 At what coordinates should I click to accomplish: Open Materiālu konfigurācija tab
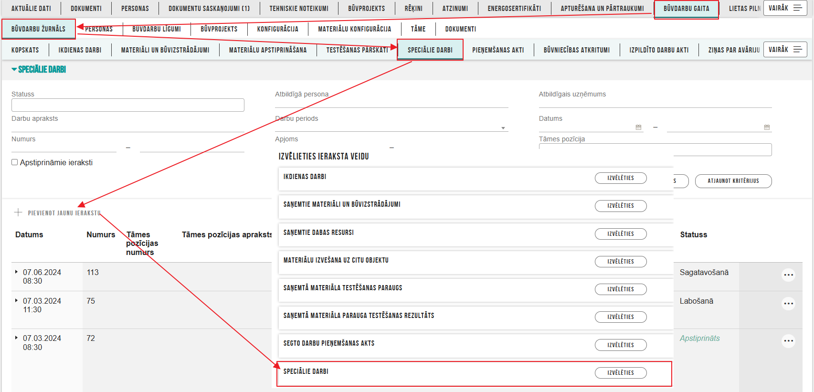(x=354, y=29)
